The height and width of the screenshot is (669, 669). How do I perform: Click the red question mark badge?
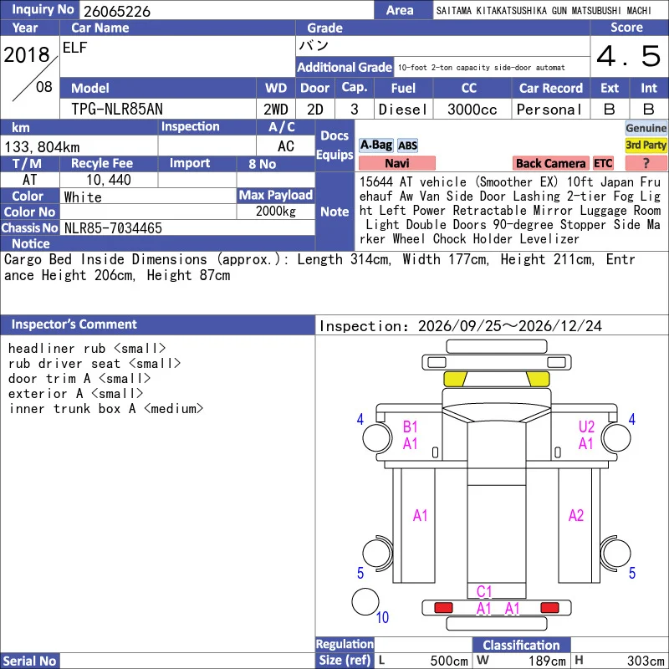[x=646, y=163]
